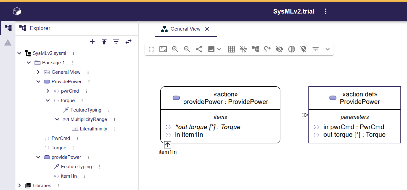Screen dimensions: 407x190
Task: Open the export image dropdown arrow
Action: (x=220, y=49)
